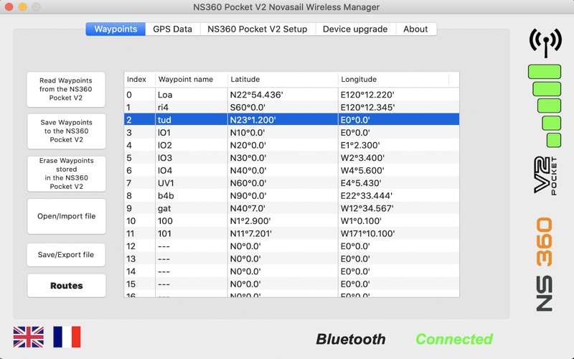Open the NS360 Pocket V2 Setup tab
The height and width of the screenshot is (359, 574).
coord(258,29)
